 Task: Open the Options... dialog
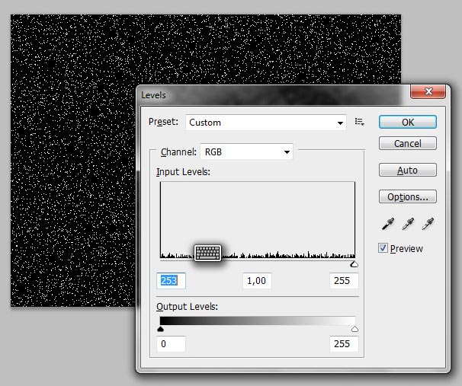point(407,196)
